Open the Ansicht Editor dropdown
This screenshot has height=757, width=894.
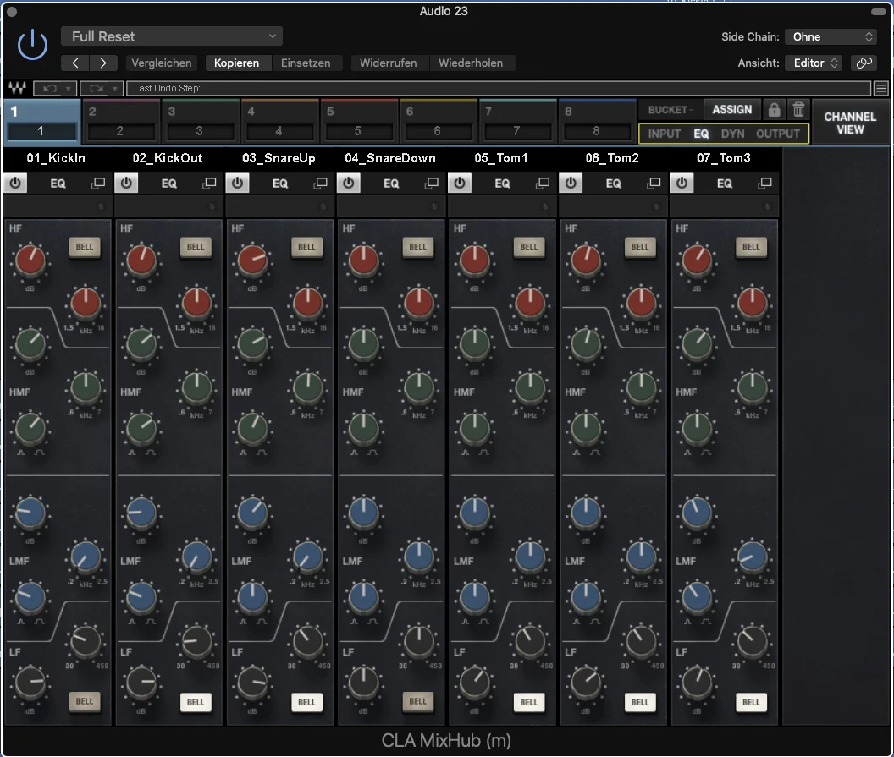click(x=814, y=63)
